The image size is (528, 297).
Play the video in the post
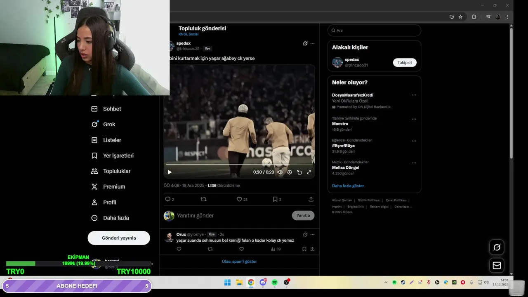coord(170,172)
